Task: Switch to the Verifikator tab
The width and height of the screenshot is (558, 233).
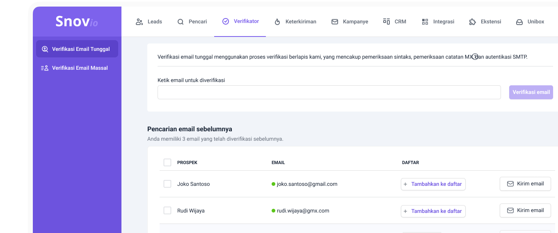Action: (240, 21)
